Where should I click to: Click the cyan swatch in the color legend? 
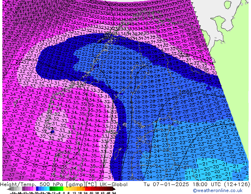coord(48,189)
